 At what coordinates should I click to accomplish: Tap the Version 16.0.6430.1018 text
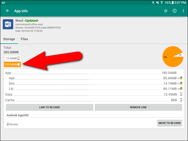[x=38, y=28]
